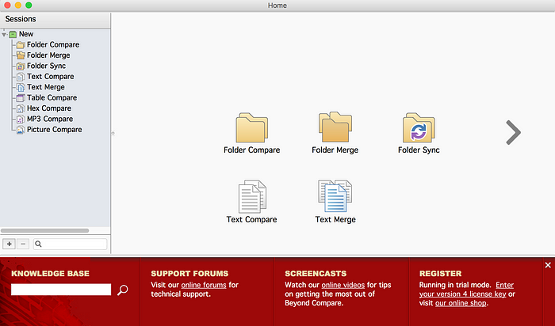Click Knowledge Base magnifier search icon
555x326 pixels.
pos(122,290)
